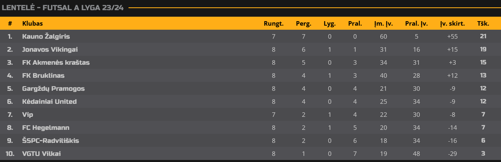
Task: Click ŠSPC-Radviliškis club name
Action: [51, 140]
